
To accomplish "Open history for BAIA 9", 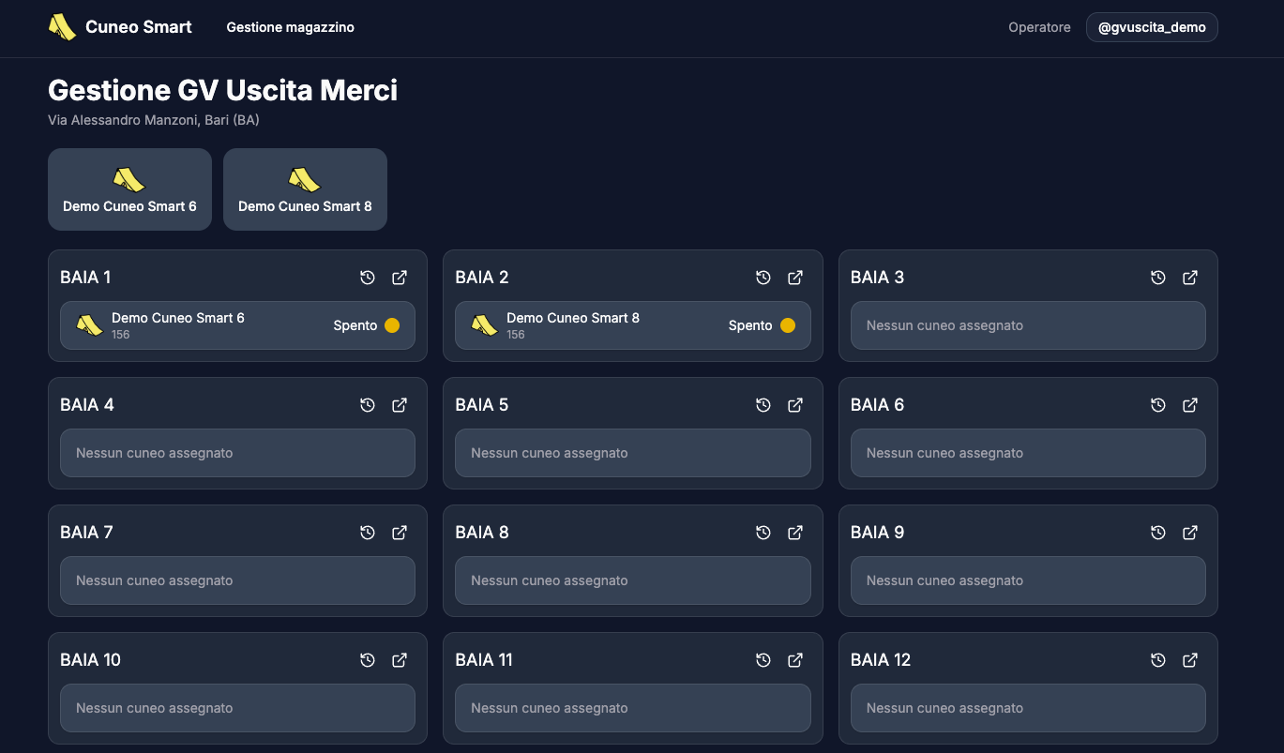I will [1157, 532].
